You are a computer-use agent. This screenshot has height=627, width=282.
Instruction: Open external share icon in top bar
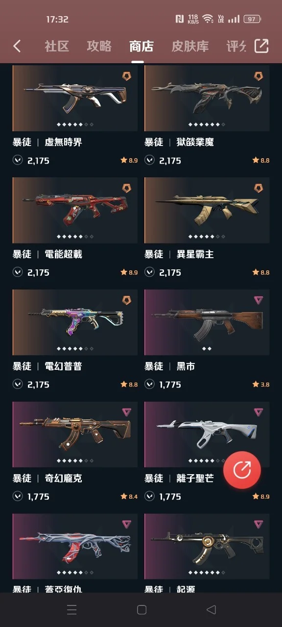pyautogui.click(x=261, y=46)
